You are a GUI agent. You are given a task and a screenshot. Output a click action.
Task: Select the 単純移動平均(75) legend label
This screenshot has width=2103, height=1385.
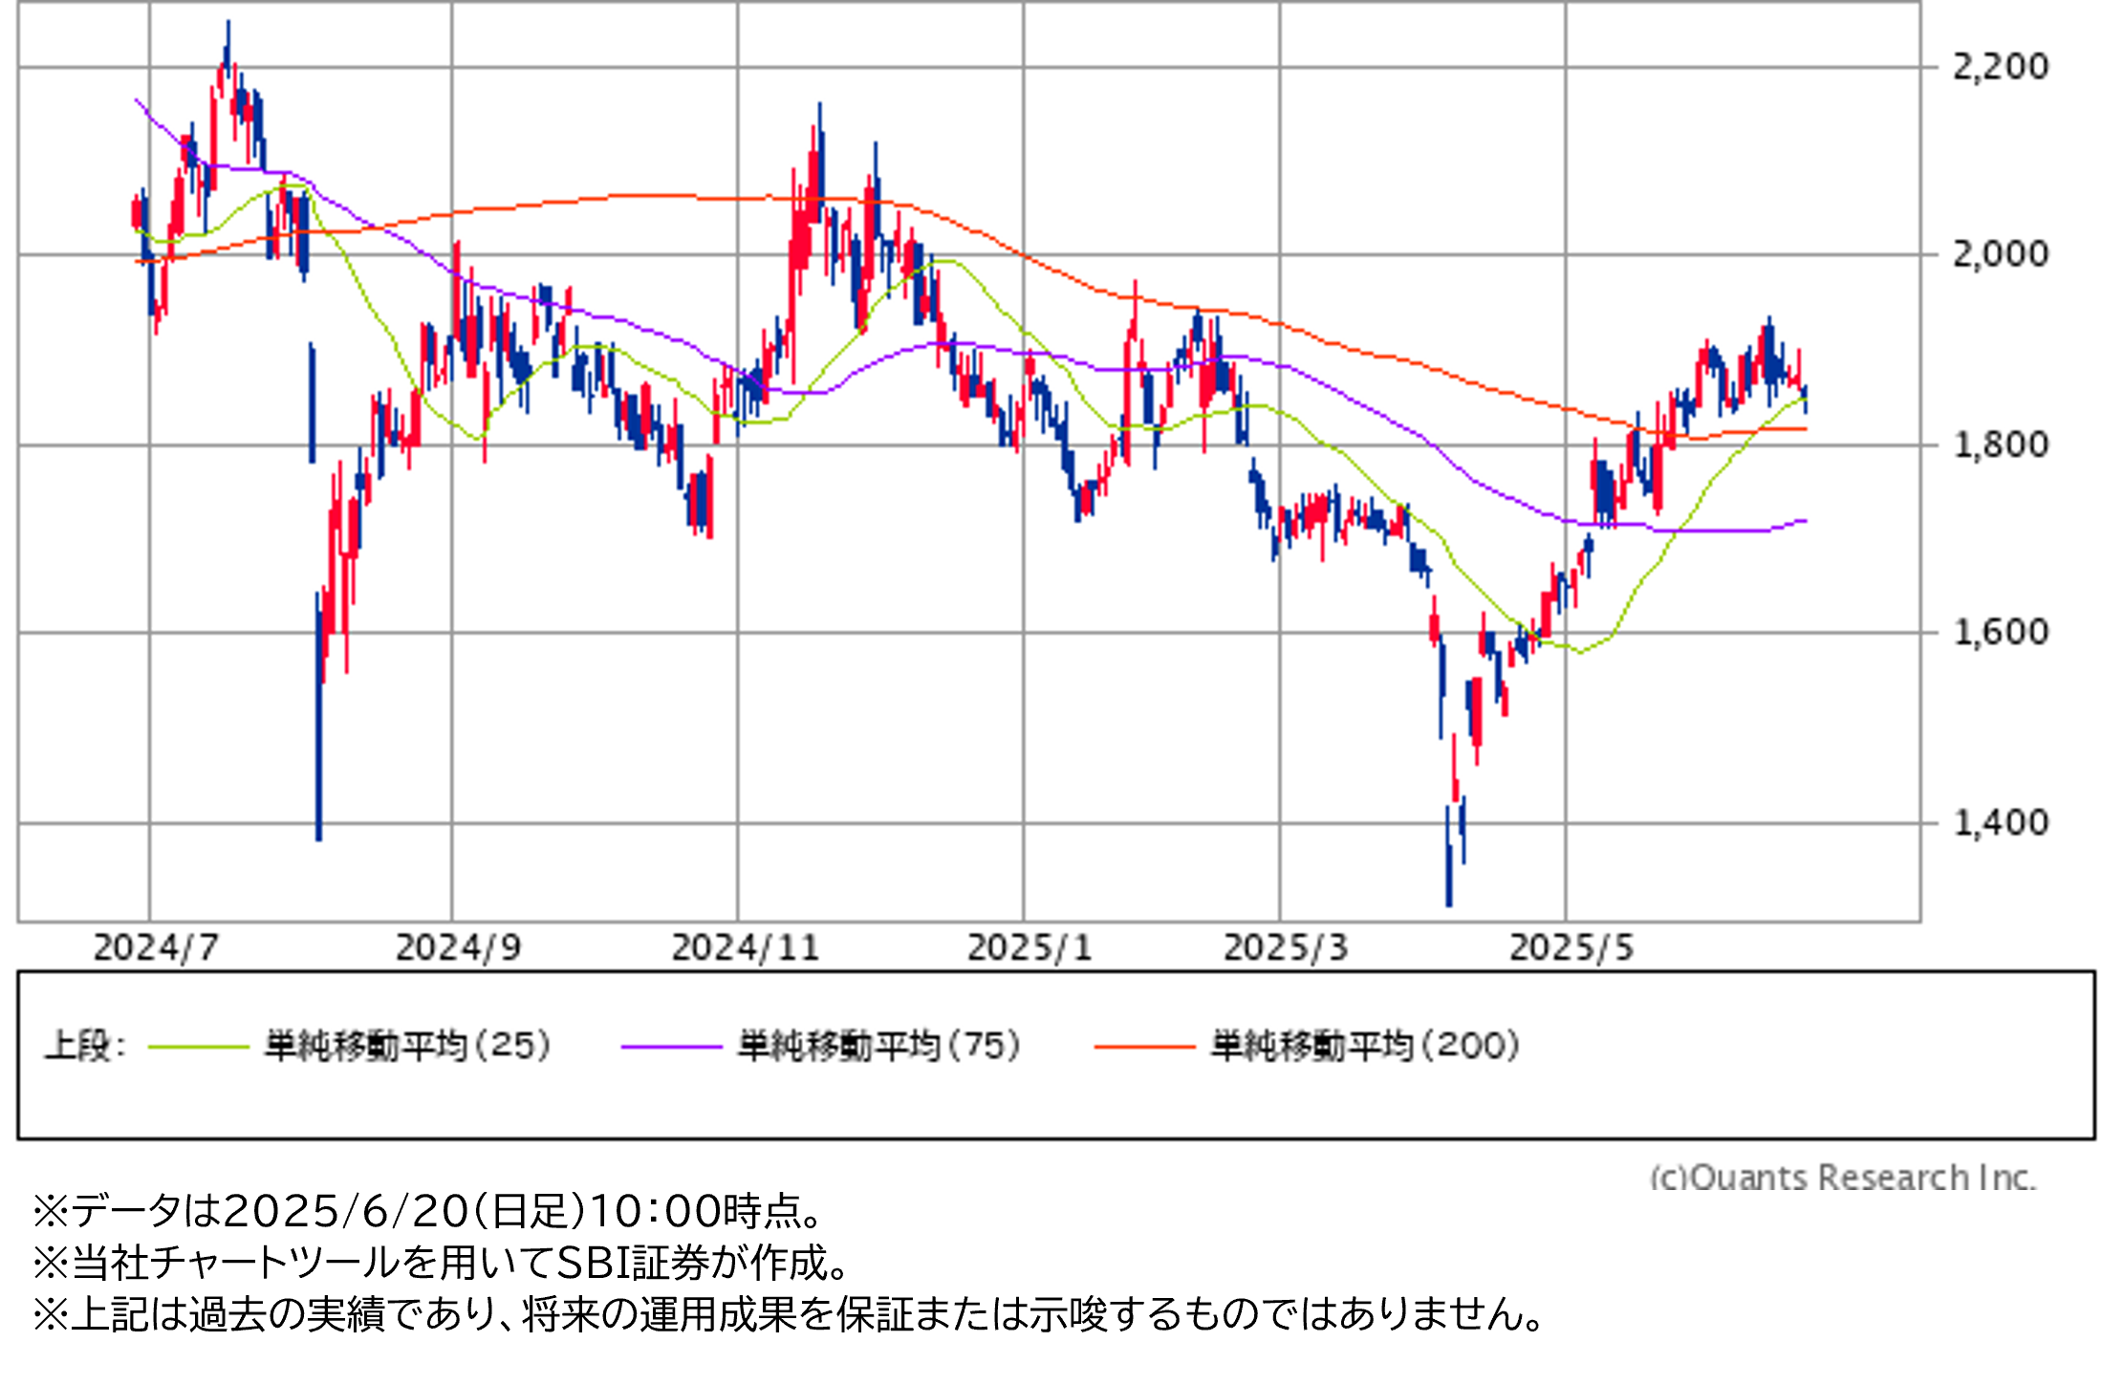pyautogui.click(x=879, y=1046)
